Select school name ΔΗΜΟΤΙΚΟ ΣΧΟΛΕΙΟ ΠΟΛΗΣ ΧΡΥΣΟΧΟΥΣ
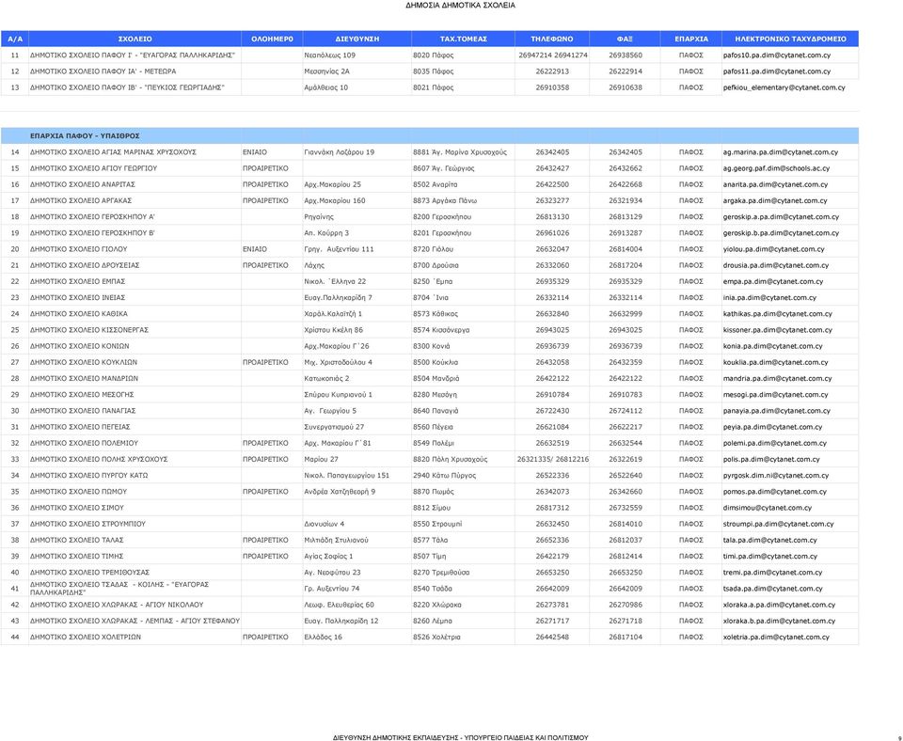The height and width of the screenshot is (741, 903). [x=99, y=460]
